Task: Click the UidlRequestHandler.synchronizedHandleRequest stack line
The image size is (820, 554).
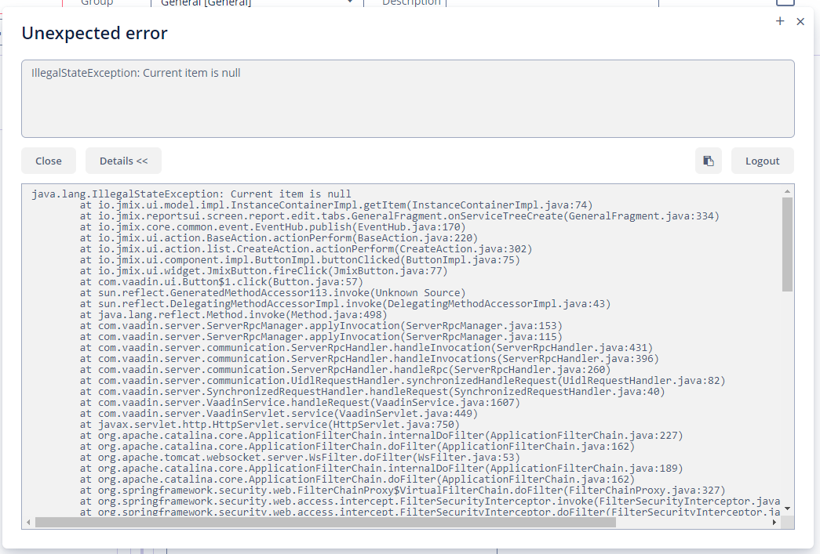Action: coord(403,381)
